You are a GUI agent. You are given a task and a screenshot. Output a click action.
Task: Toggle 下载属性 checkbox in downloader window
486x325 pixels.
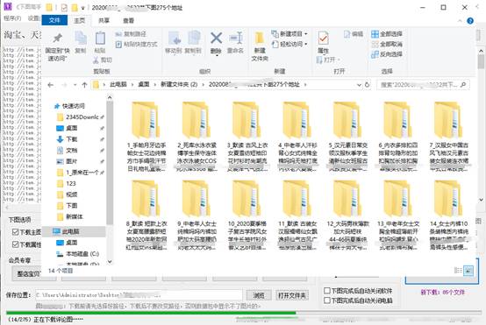[x=15, y=244]
